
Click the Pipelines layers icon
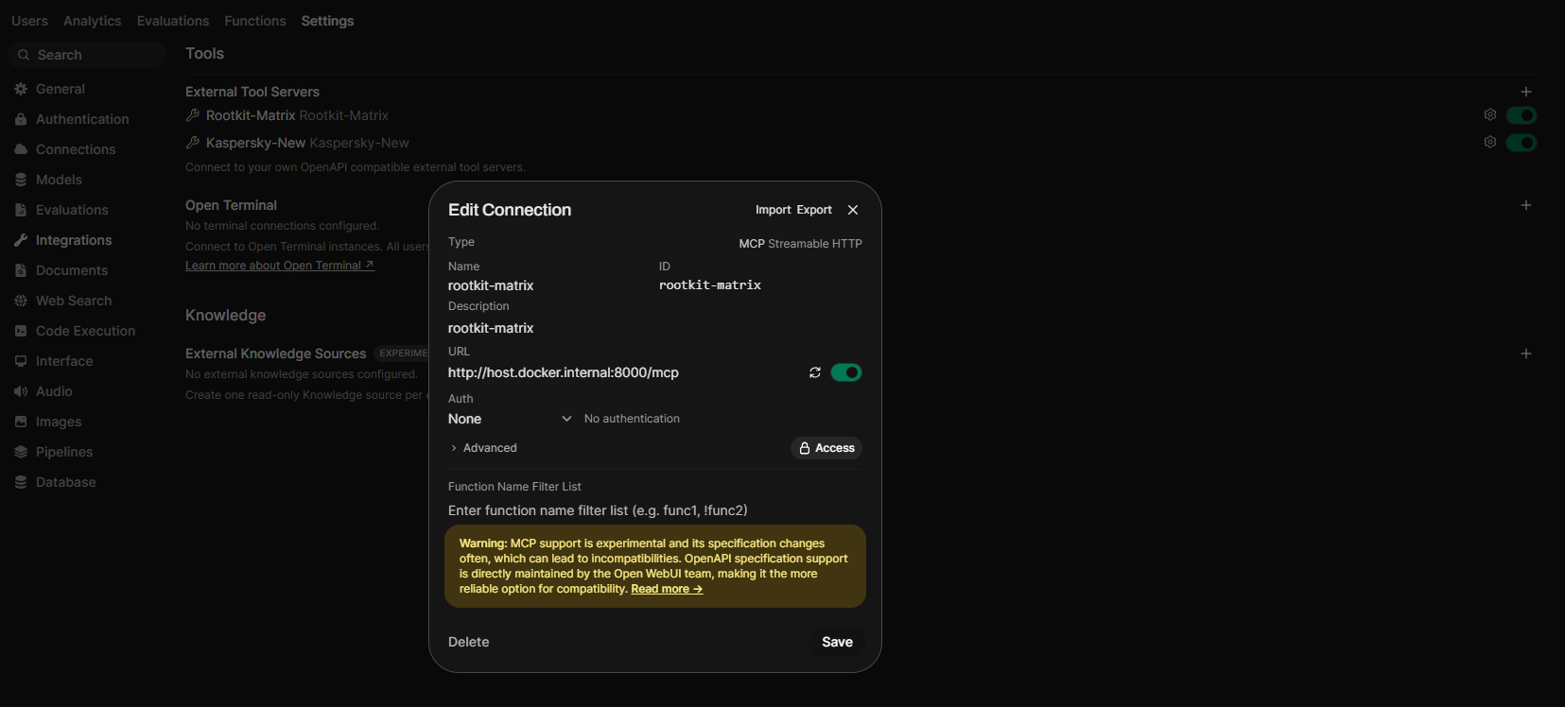[21, 452]
